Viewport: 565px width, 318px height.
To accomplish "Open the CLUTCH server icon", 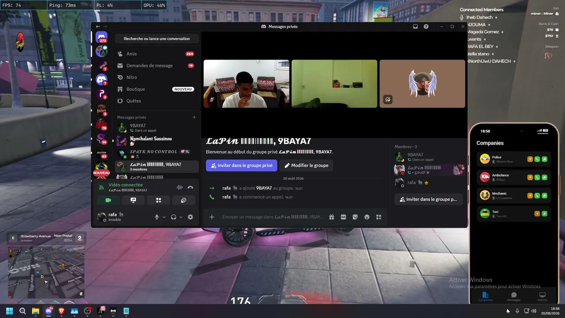I will pyautogui.click(x=102, y=153).
